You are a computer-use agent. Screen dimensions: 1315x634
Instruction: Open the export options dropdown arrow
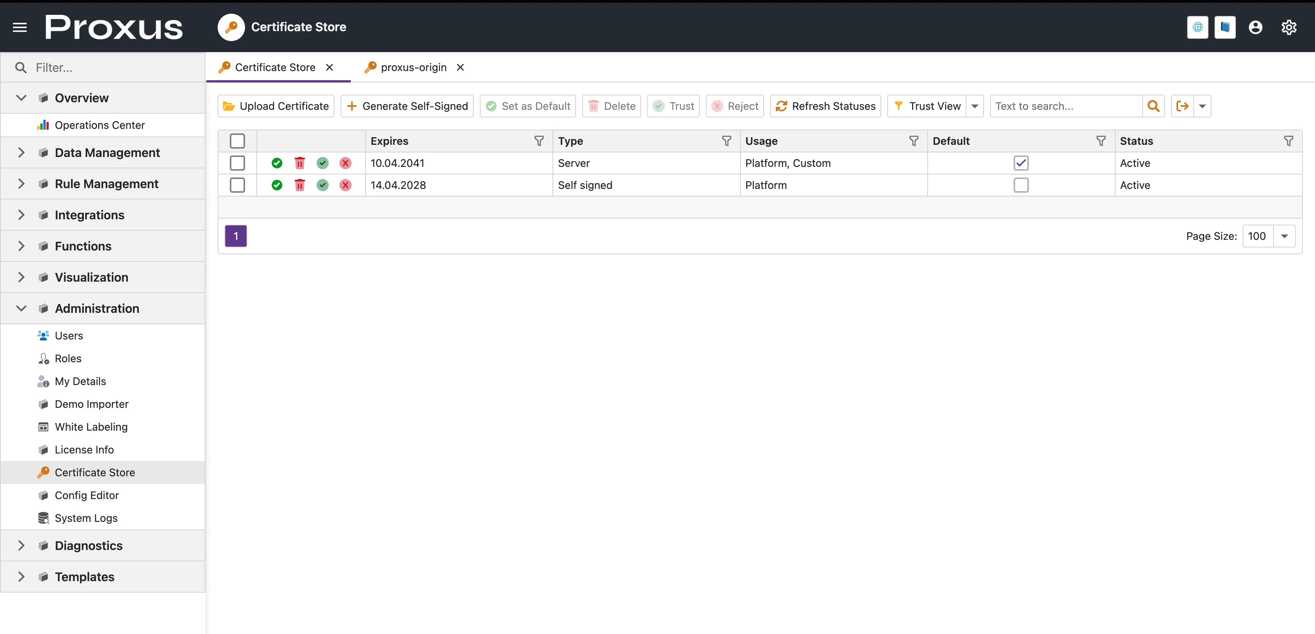[1202, 106]
